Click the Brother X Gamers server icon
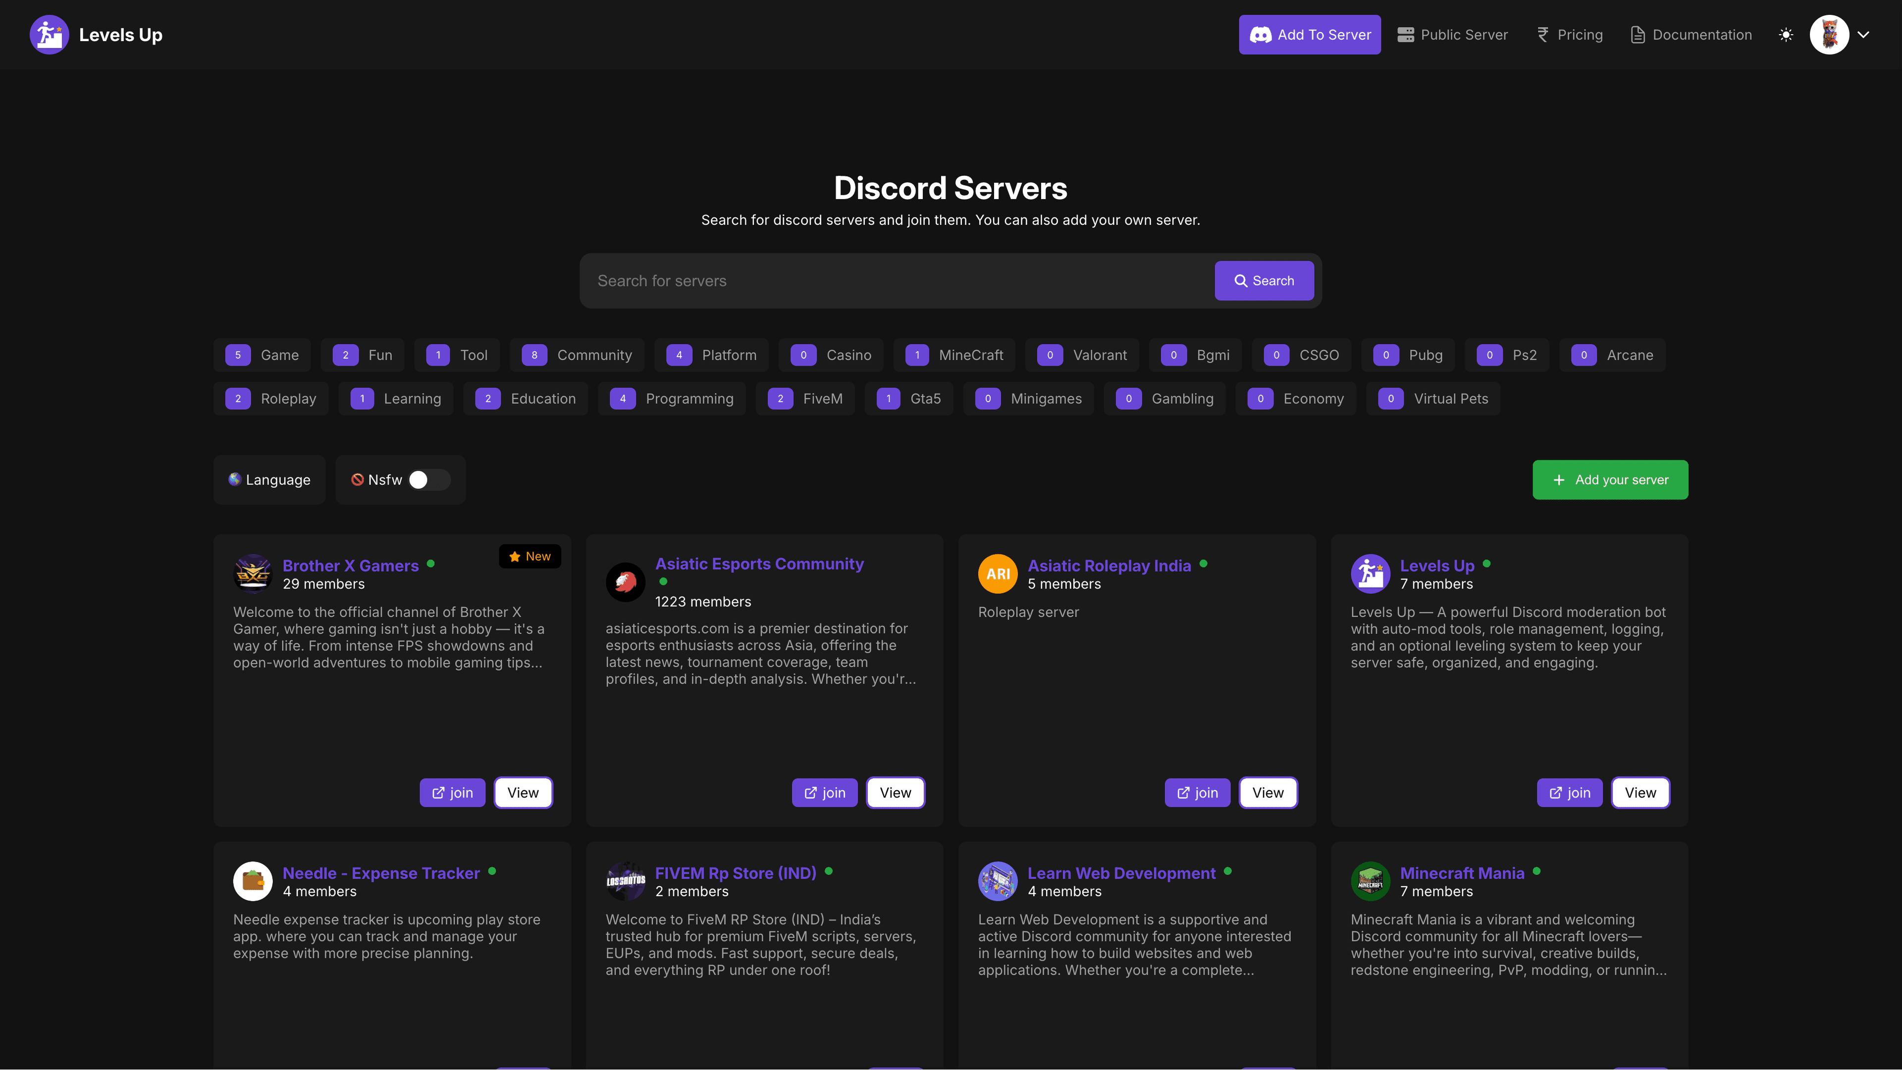The image size is (1902, 1070). (253, 574)
